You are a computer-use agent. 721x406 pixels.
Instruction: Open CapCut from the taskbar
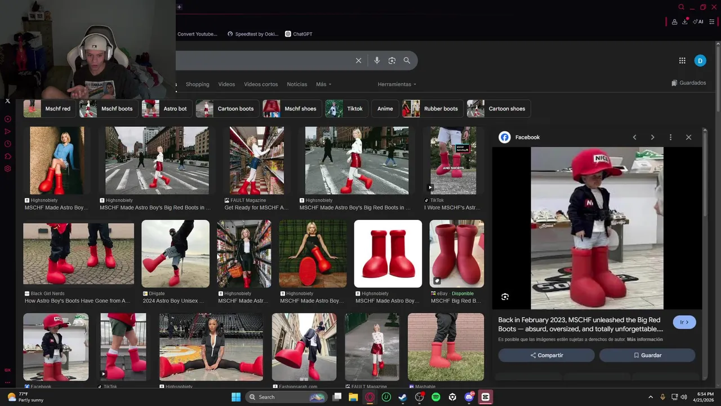click(486, 397)
